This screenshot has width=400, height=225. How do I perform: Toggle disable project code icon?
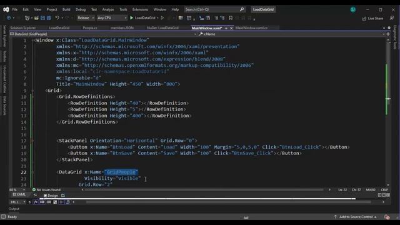68,202
